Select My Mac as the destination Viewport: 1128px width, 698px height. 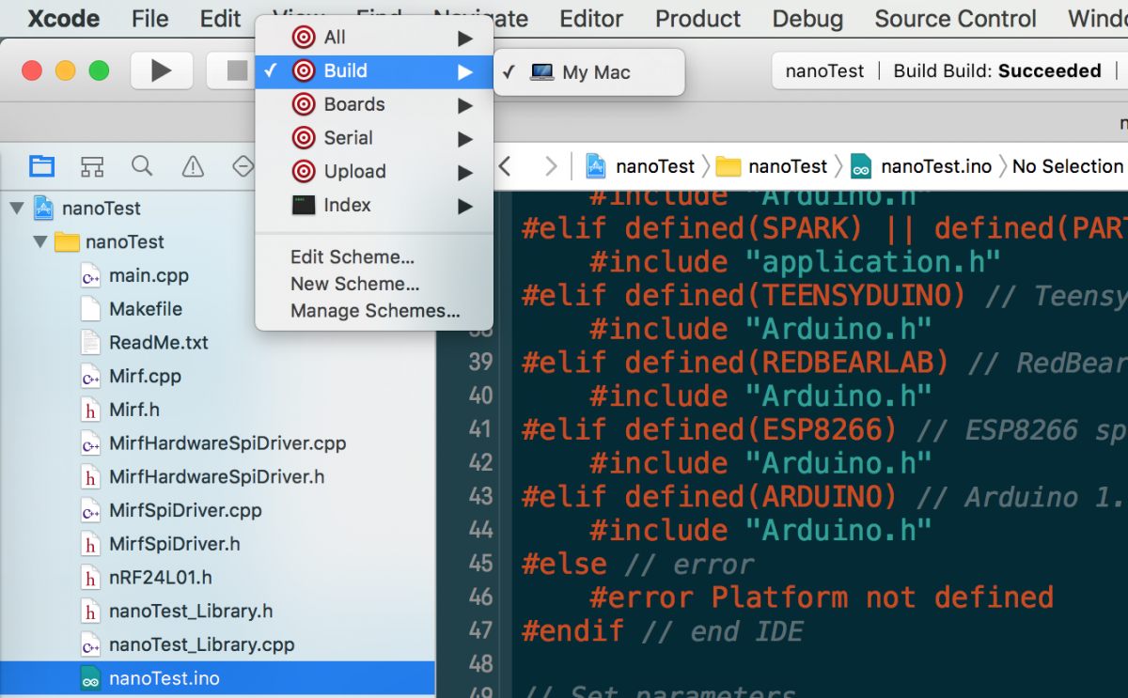coord(589,72)
